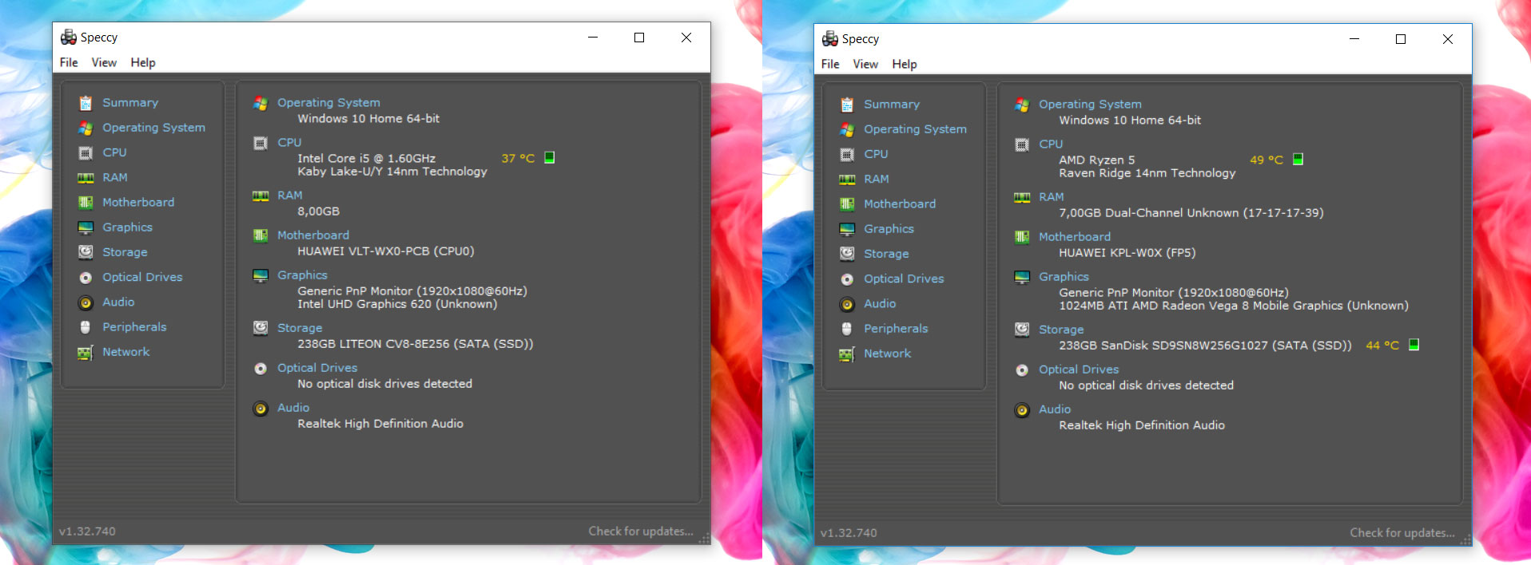
Task: Click RAM icon in left window's sidebar
Action: click(85, 178)
